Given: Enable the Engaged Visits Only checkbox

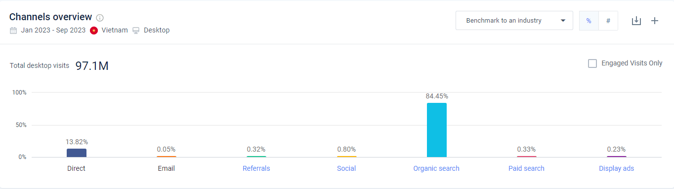Looking at the screenshot, I should (592, 63).
